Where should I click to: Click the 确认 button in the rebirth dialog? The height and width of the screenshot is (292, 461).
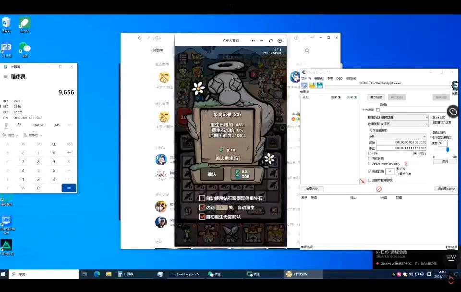[x=212, y=174]
